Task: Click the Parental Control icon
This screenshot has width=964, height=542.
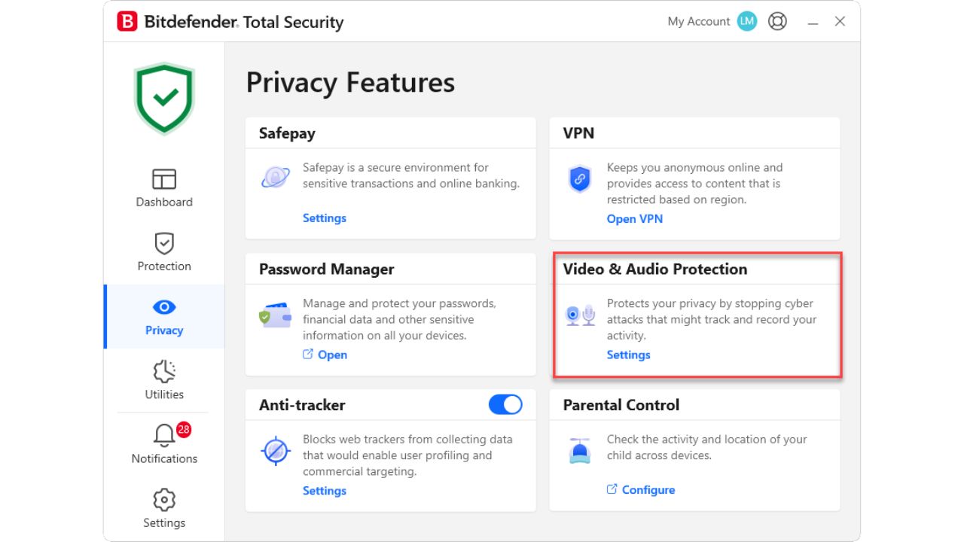Action: coord(580,449)
